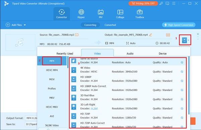This screenshot has width=201, height=130.
Task: Click source file info icon
Action: [77, 35]
